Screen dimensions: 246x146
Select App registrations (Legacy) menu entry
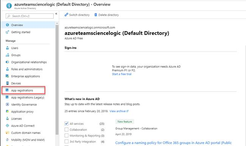coord(28,97)
